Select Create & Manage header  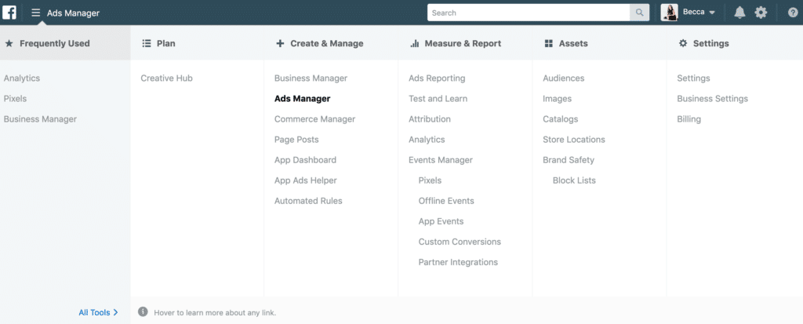(x=331, y=44)
